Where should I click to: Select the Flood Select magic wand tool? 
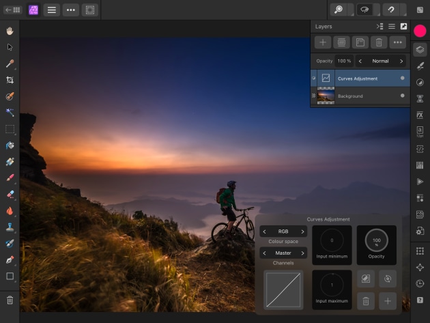click(10, 113)
